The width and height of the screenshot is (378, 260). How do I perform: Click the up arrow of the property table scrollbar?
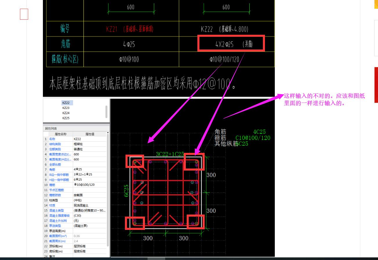(108, 133)
